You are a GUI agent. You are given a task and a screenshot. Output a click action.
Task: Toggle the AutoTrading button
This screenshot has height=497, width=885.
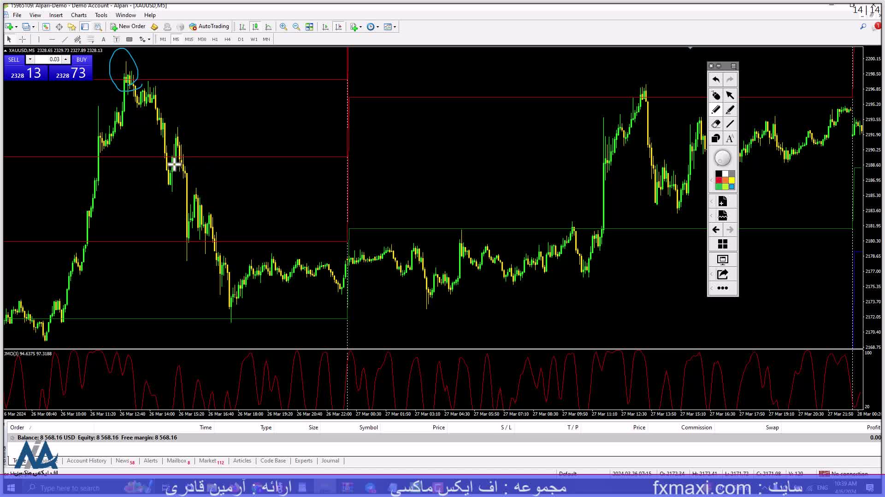point(209,26)
